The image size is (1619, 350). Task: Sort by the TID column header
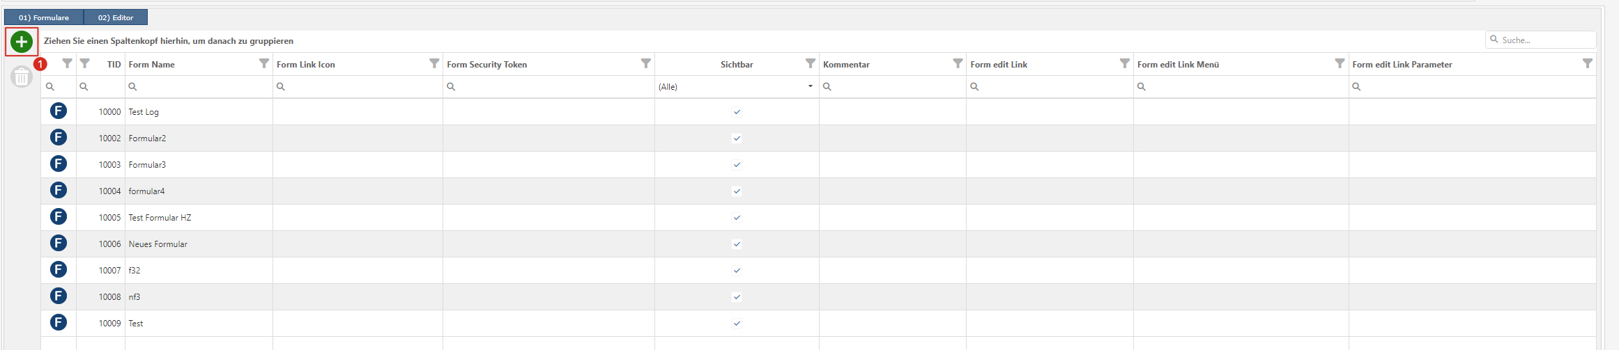coord(114,65)
